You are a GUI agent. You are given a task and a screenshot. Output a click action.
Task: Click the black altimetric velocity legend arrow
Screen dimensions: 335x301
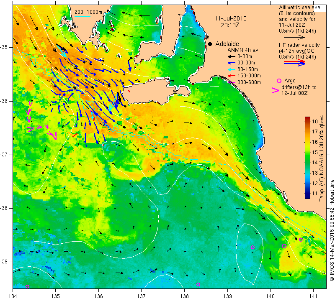coord(294,37)
